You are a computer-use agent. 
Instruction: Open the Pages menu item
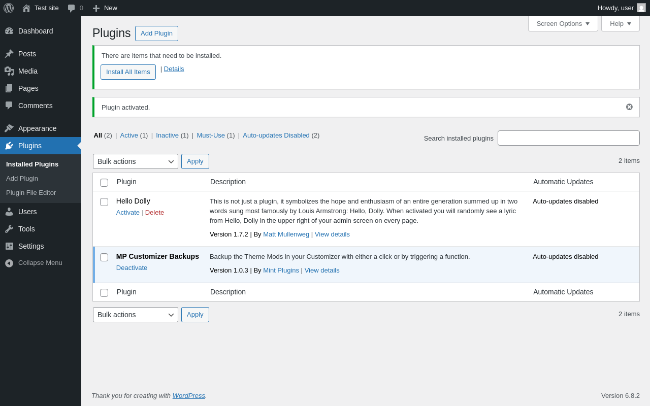pyautogui.click(x=41, y=88)
